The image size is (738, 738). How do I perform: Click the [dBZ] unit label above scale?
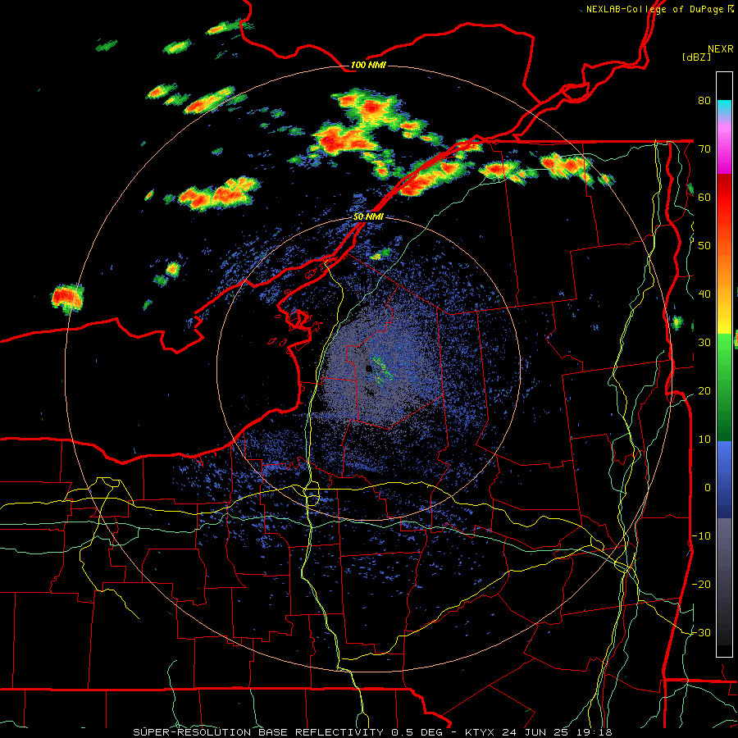pyautogui.click(x=696, y=57)
